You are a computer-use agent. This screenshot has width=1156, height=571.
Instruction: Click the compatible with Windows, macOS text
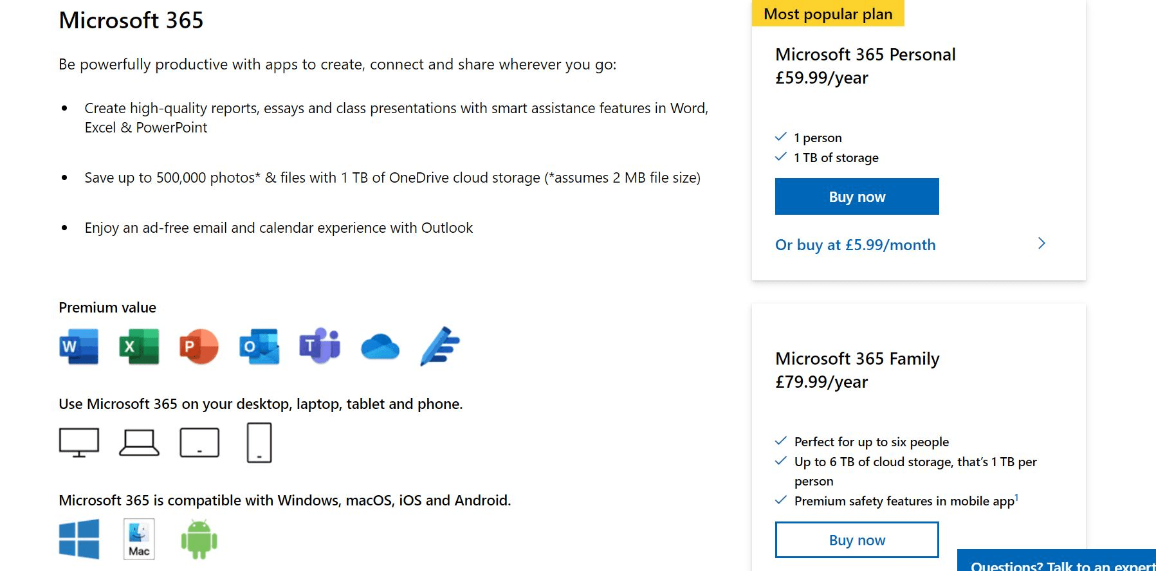click(285, 500)
